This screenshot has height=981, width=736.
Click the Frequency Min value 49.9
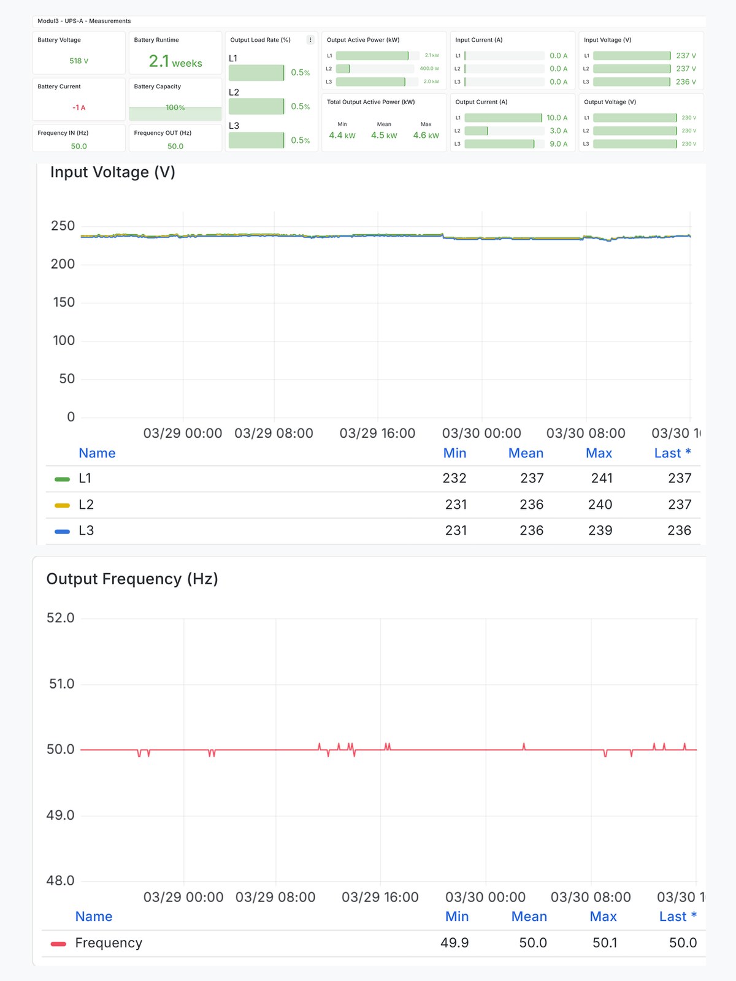tap(454, 943)
